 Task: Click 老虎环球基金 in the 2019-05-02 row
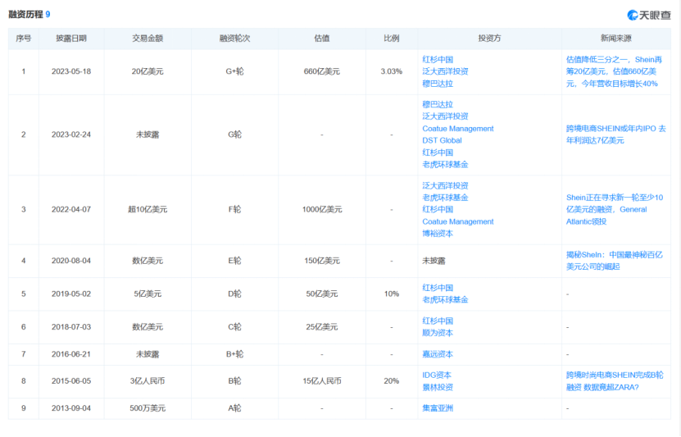(x=445, y=300)
